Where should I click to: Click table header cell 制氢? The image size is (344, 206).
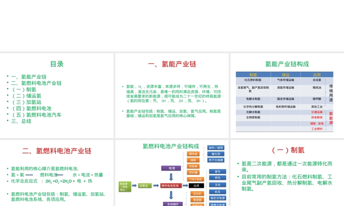(253, 75)
